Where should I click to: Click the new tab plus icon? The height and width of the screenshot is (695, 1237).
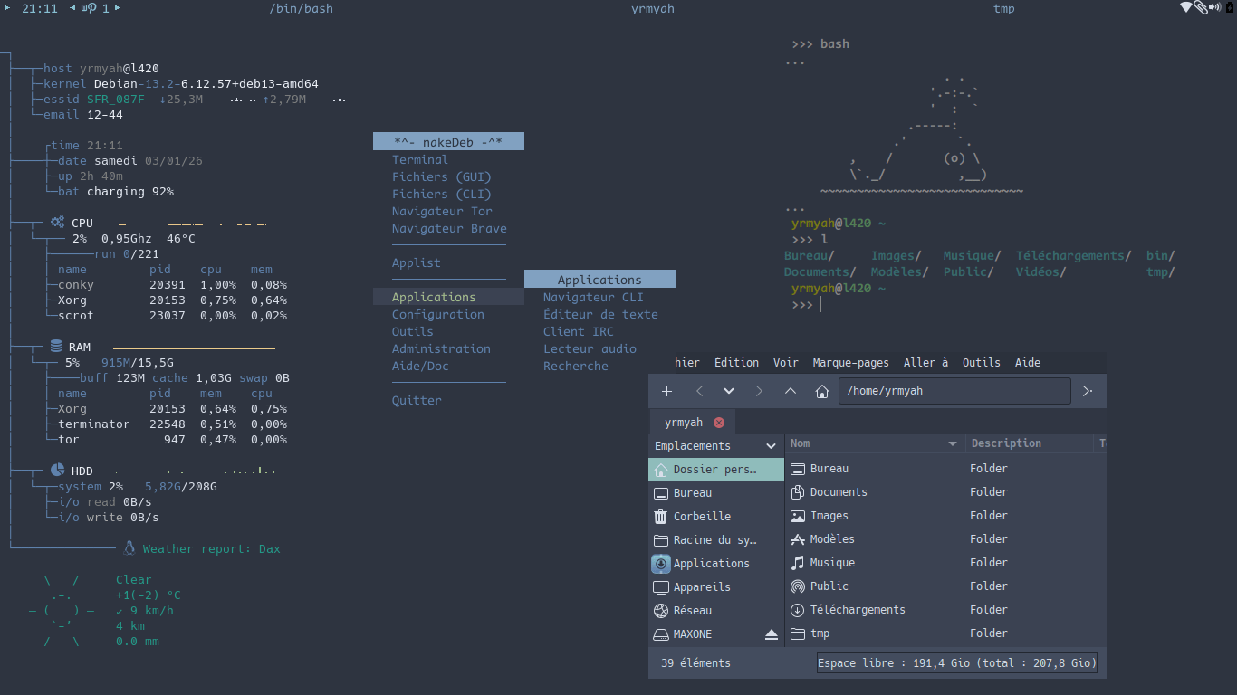667,391
